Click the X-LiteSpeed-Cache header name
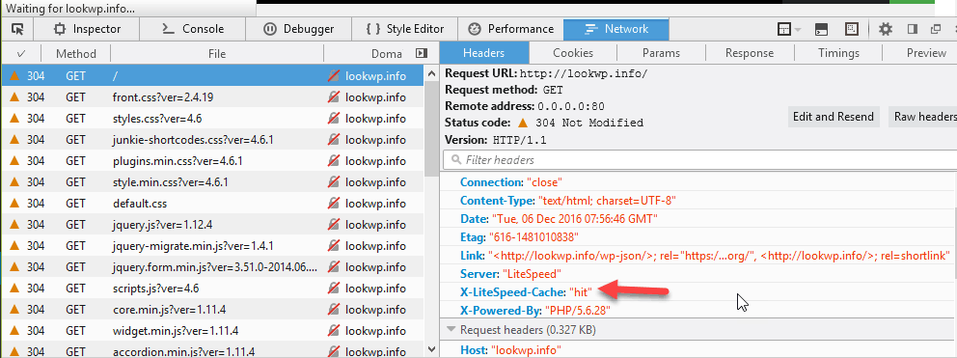 513,292
